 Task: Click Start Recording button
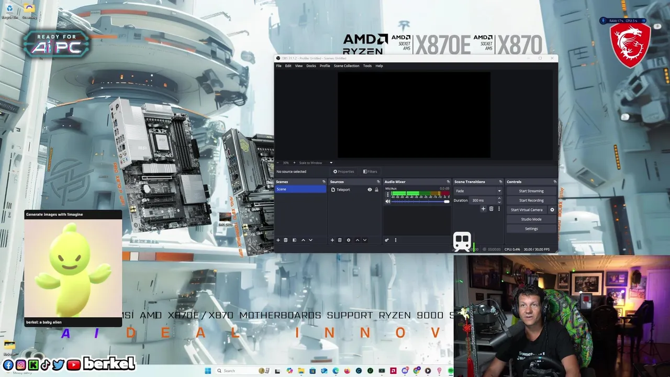(531, 201)
